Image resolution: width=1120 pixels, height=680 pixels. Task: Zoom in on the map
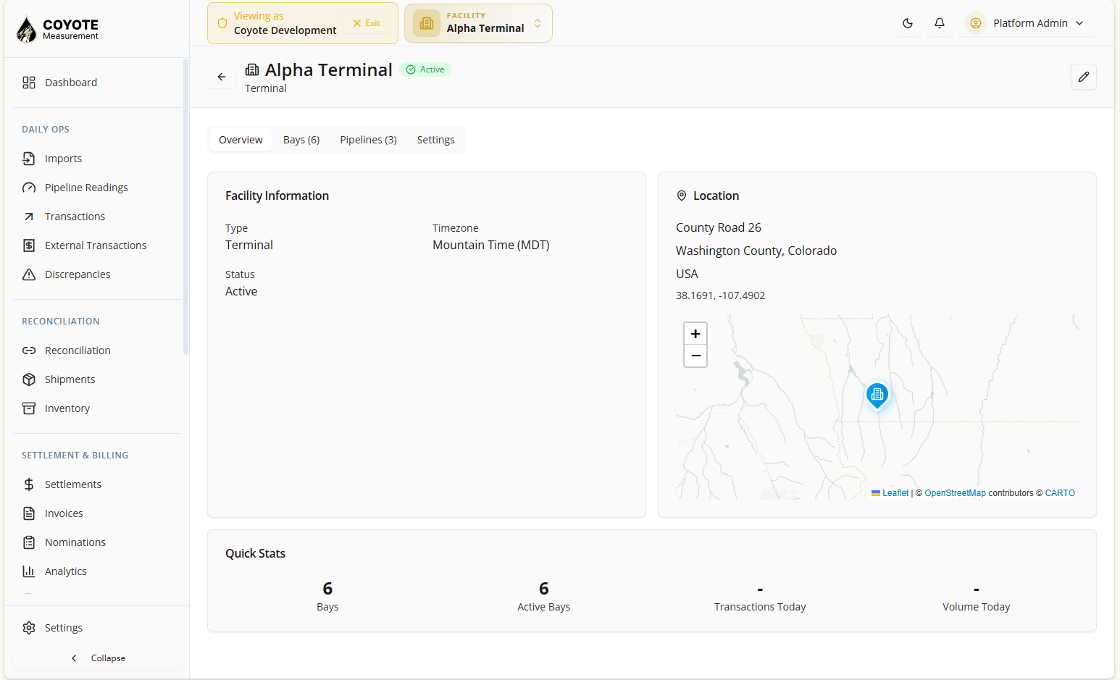pos(695,334)
